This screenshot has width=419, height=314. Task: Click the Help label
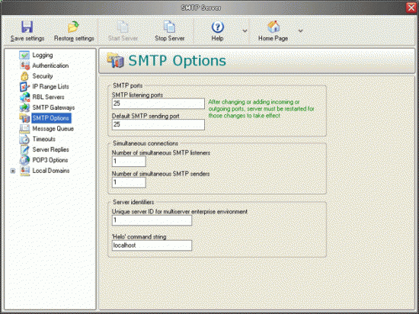[217, 38]
